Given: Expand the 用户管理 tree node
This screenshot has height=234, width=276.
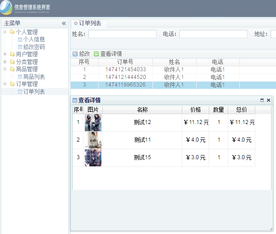Looking at the screenshot, I should coord(5,54).
